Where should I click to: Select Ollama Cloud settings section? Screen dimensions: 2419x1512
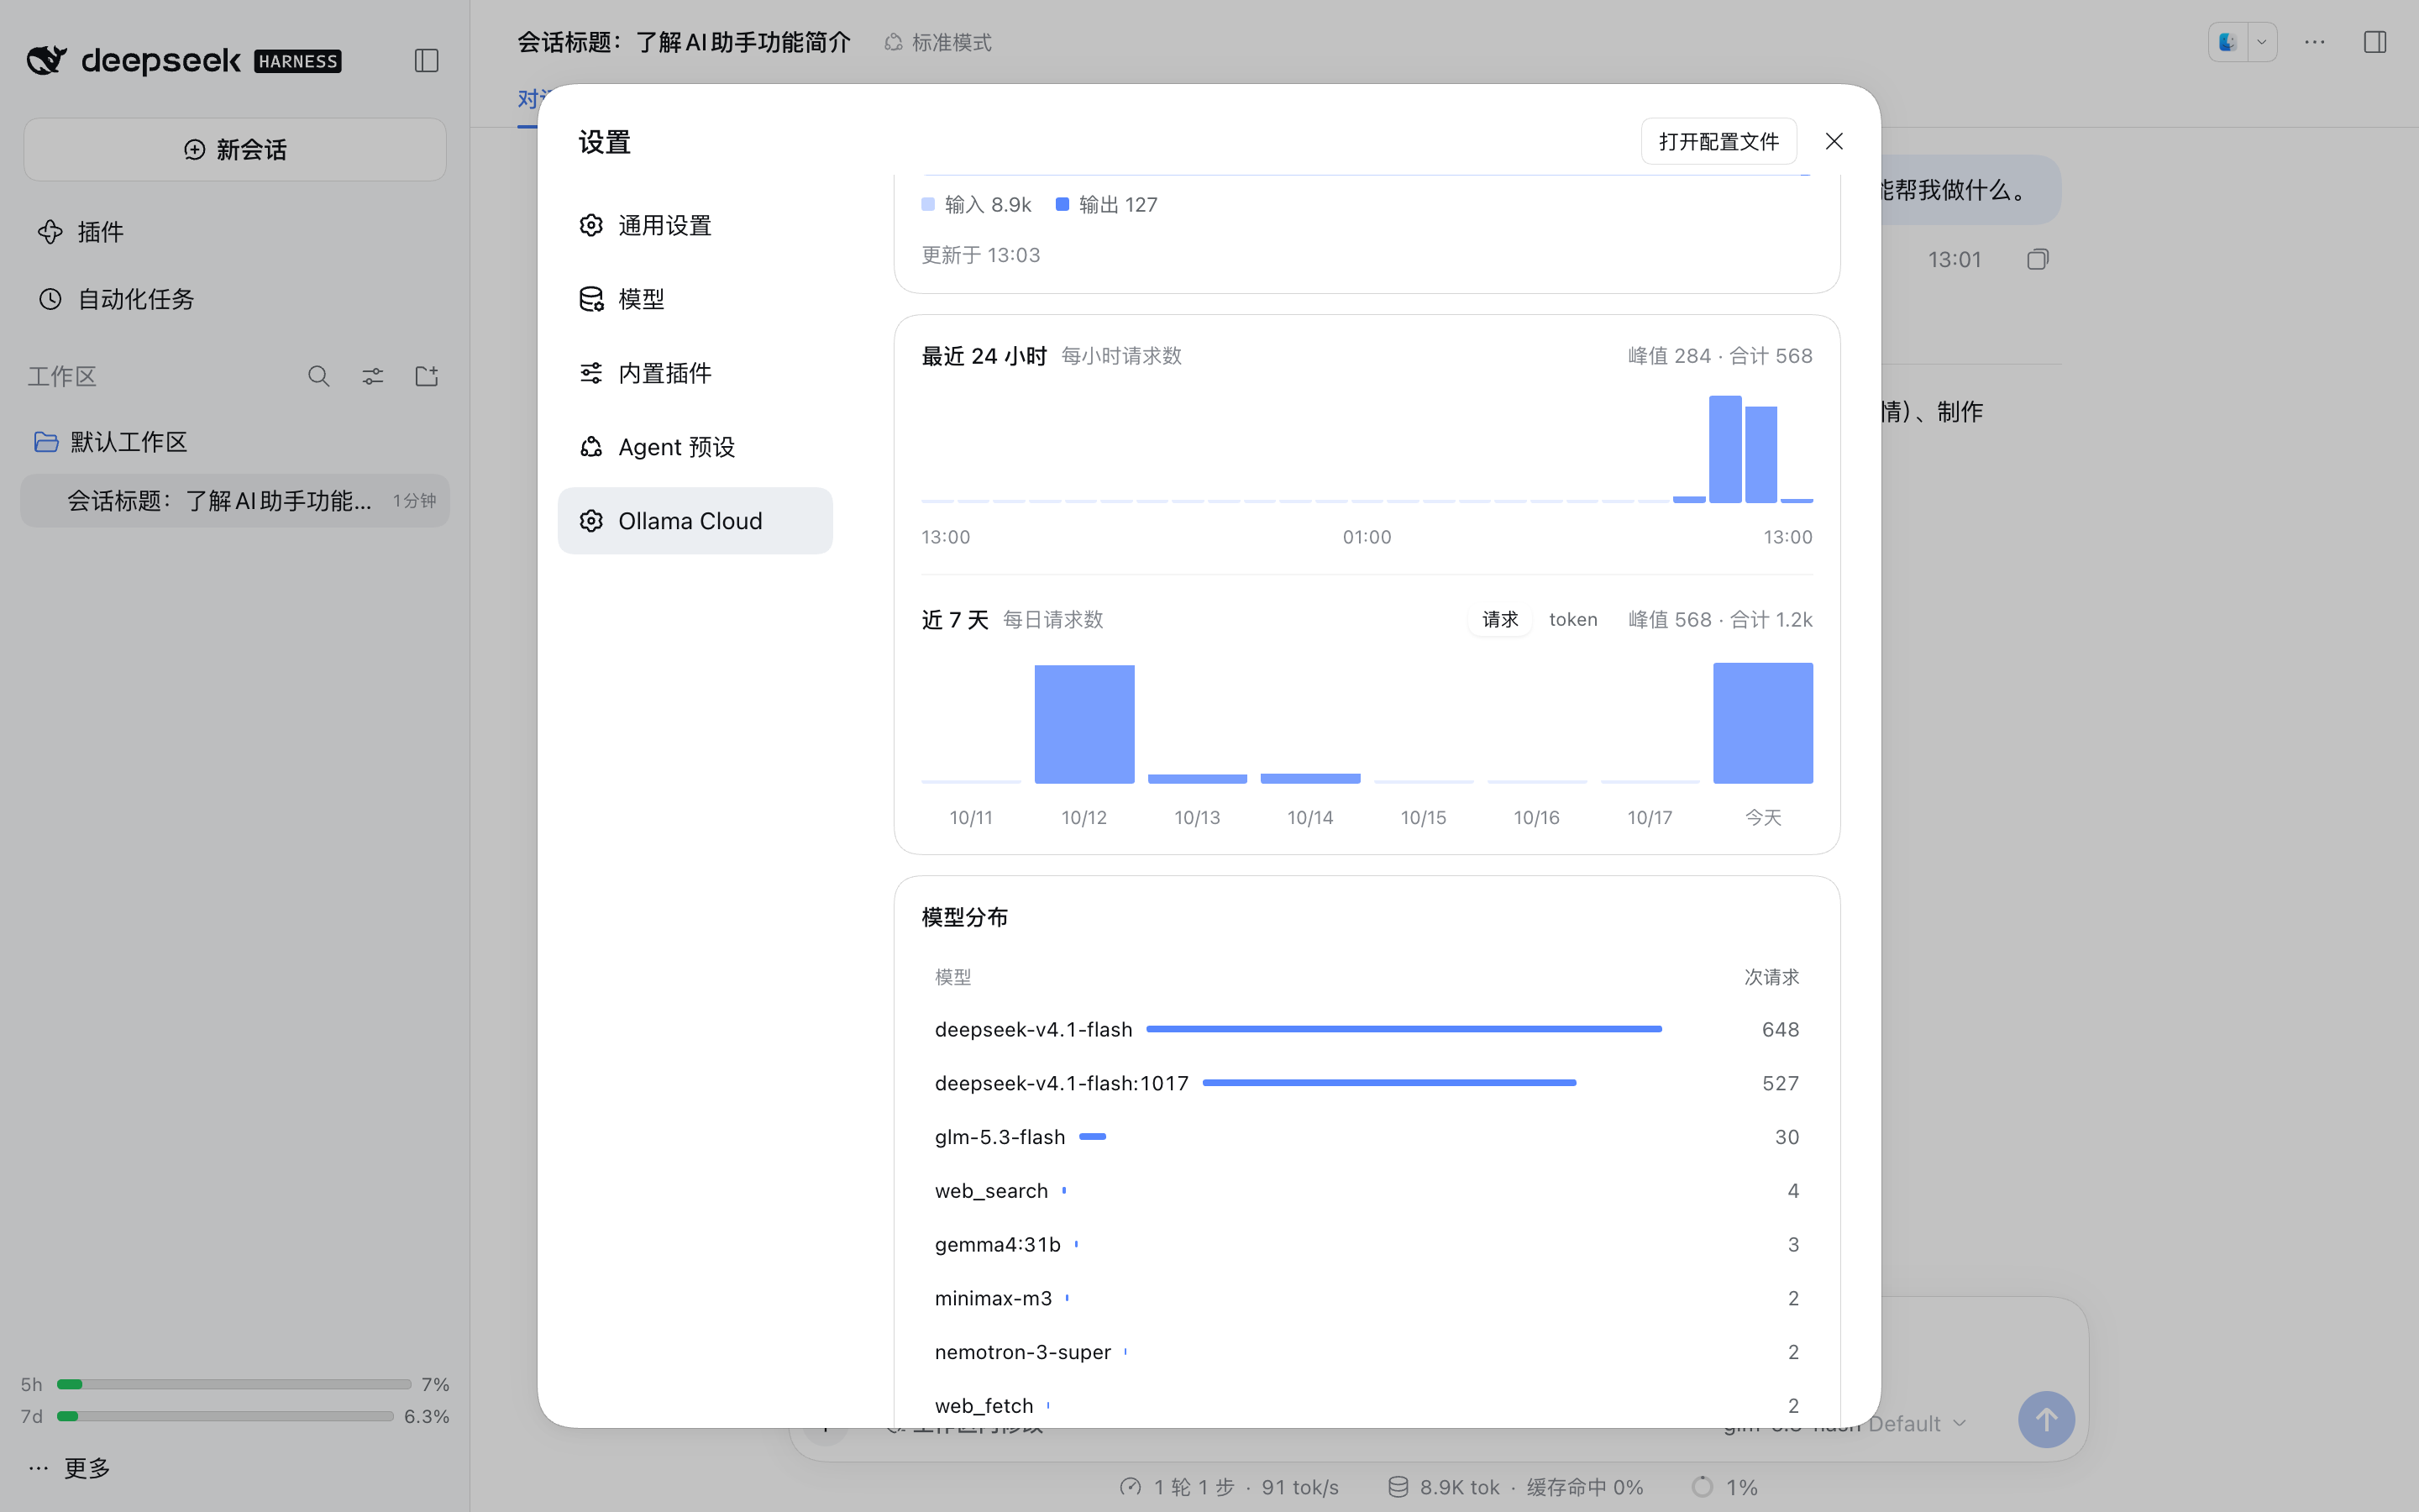pyautogui.click(x=695, y=521)
